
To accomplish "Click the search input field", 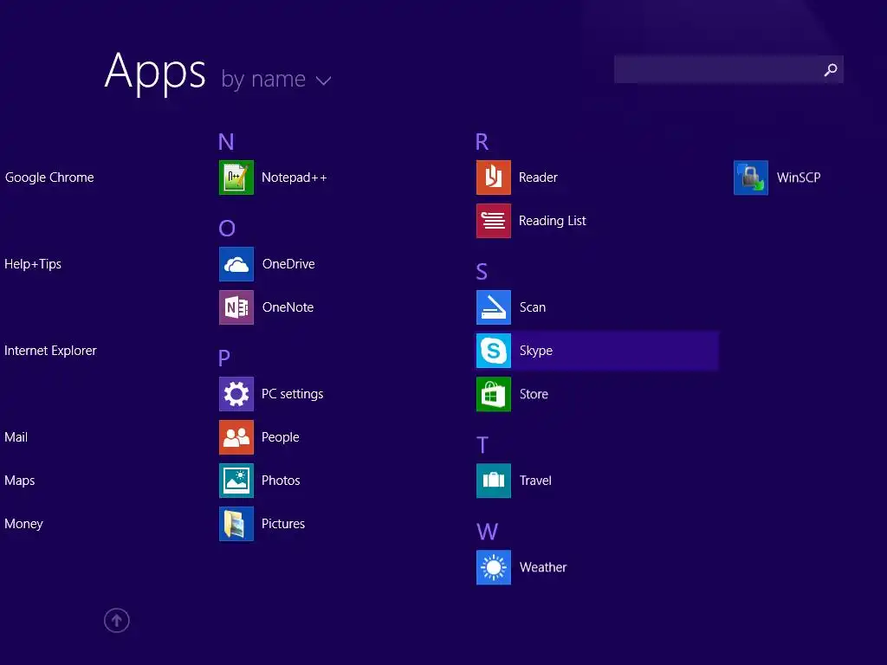I will coord(728,69).
